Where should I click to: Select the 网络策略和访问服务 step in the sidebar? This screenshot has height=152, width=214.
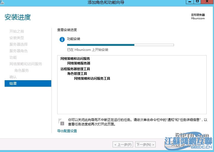[26, 64]
